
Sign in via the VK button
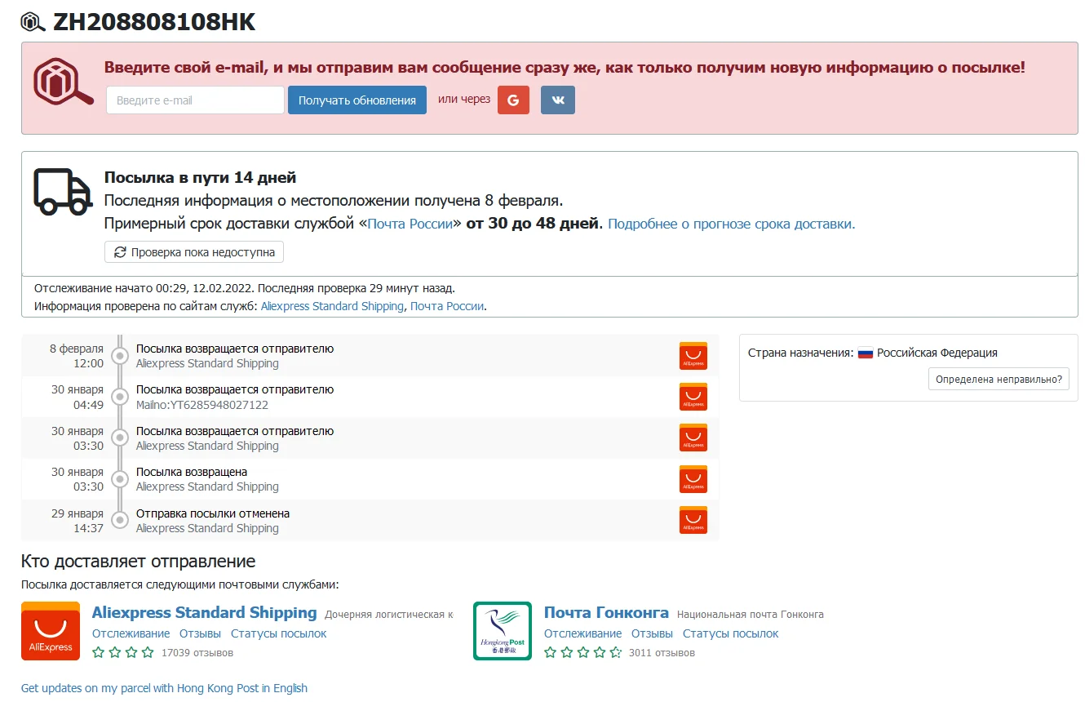click(x=558, y=100)
